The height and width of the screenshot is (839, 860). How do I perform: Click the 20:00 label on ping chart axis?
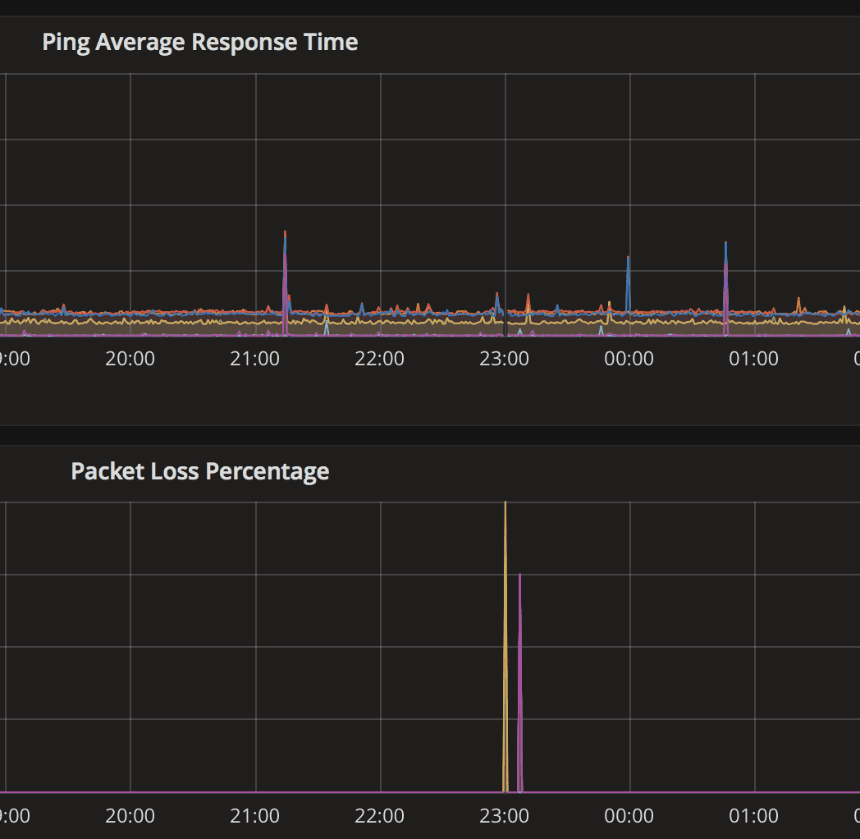[130, 359]
